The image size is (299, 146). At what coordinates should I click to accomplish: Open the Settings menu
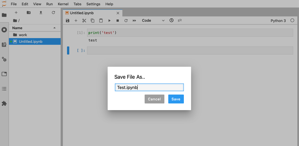tap(93, 4)
